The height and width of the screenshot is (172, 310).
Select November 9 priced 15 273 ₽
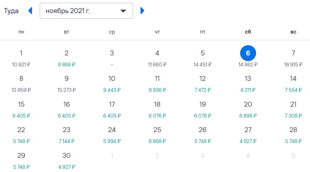point(67,84)
